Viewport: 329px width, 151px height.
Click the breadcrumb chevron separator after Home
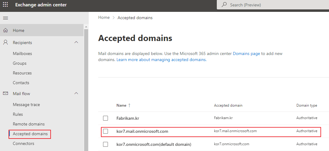(x=113, y=18)
